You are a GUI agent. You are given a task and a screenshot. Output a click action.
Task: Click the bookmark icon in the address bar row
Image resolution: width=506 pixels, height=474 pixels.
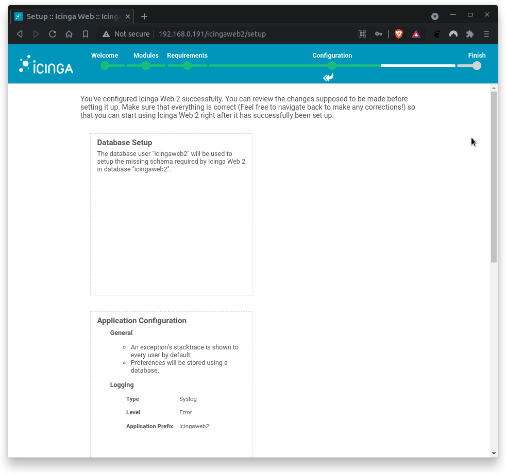click(x=86, y=34)
